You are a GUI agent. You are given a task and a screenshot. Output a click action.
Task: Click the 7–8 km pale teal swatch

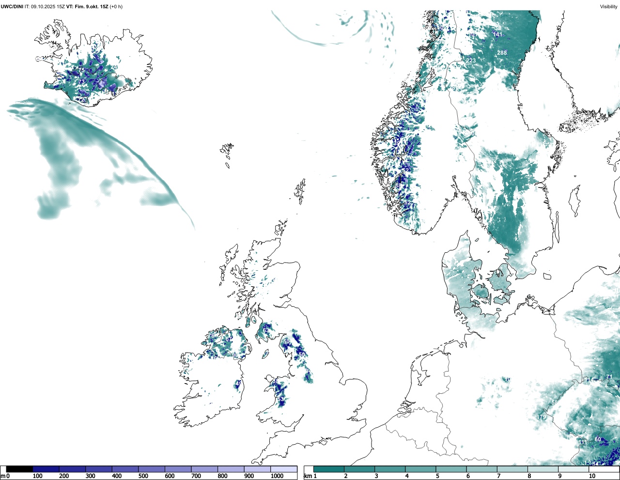[512, 469]
